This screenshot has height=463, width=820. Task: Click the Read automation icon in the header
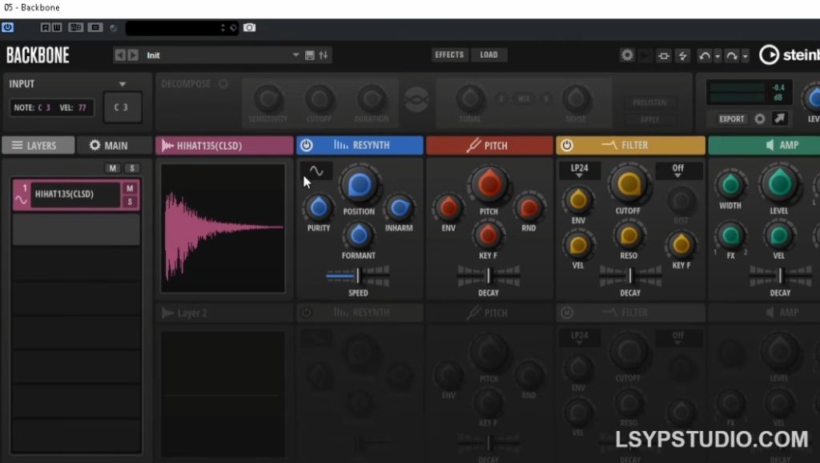[x=46, y=26]
